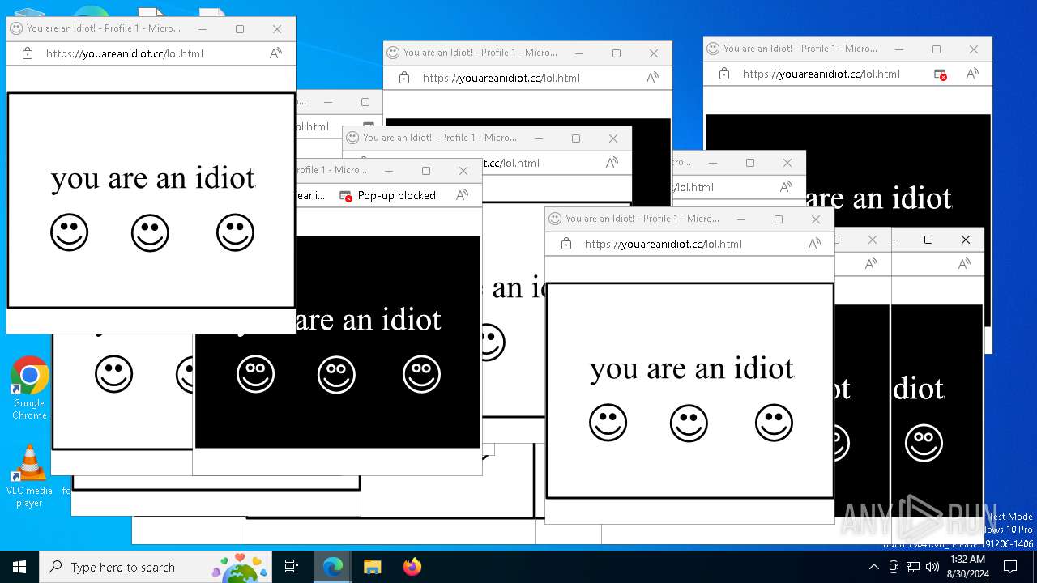This screenshot has height=583, width=1037.
Task: Click smiley favicon of frontmost white-page window
Action: click(x=555, y=219)
